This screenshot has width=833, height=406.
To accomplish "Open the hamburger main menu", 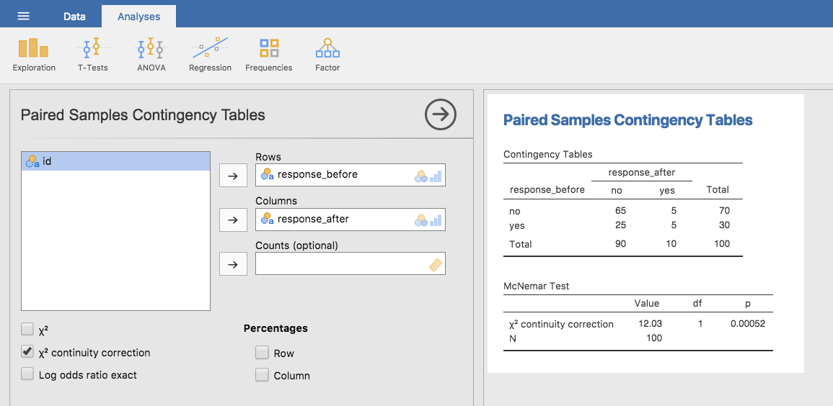I will click(23, 16).
